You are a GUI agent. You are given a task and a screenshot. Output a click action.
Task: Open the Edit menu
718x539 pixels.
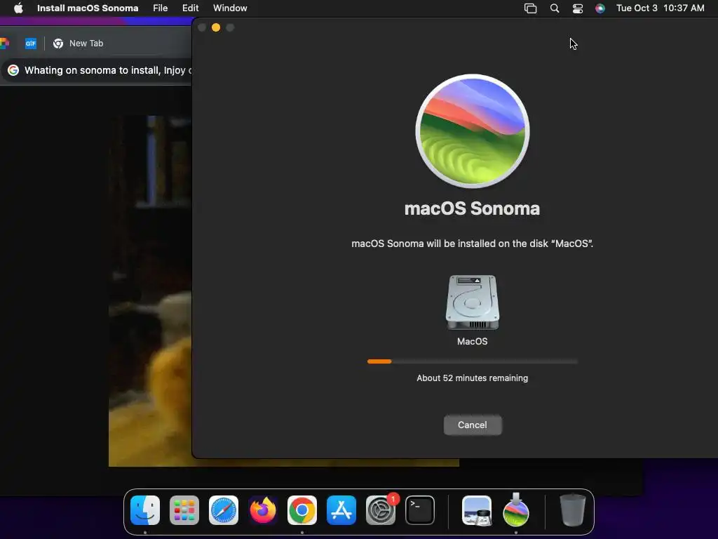(x=190, y=8)
